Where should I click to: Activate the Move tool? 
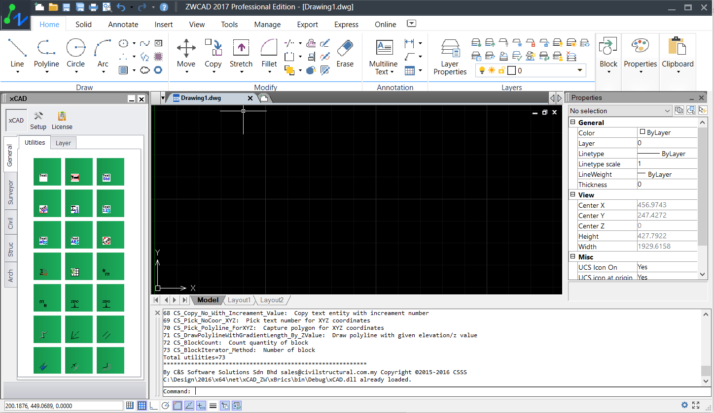point(186,53)
